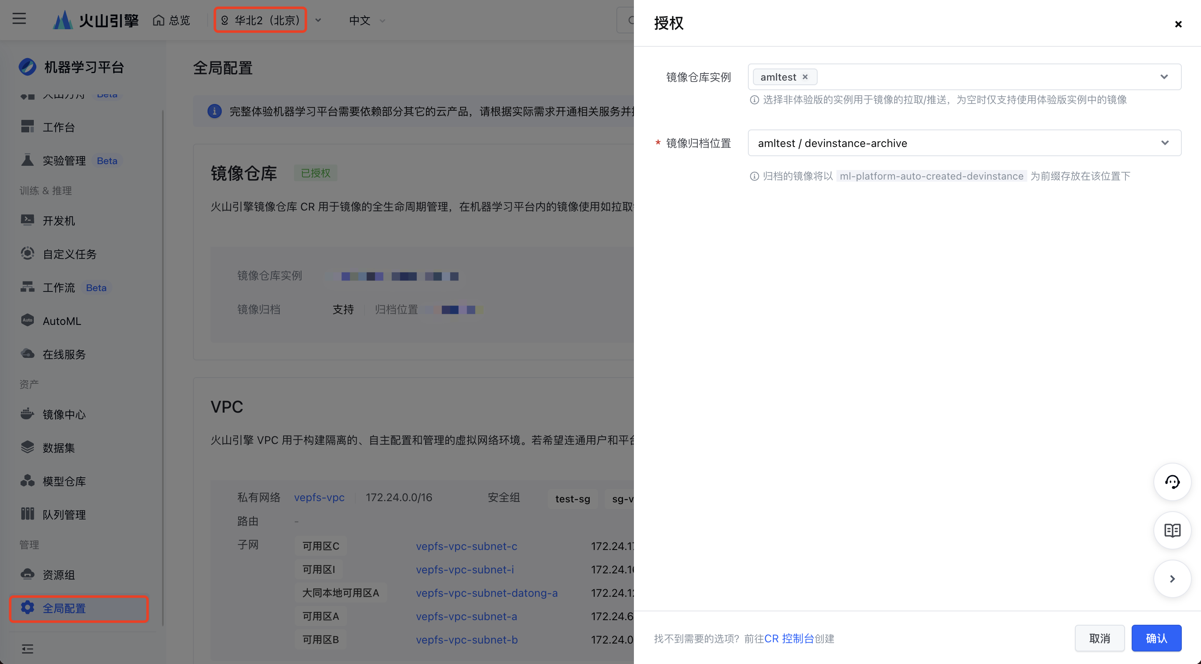1201x664 pixels.
Task: Collapse the sidebar with bottom toggle icon
Action: [28, 649]
